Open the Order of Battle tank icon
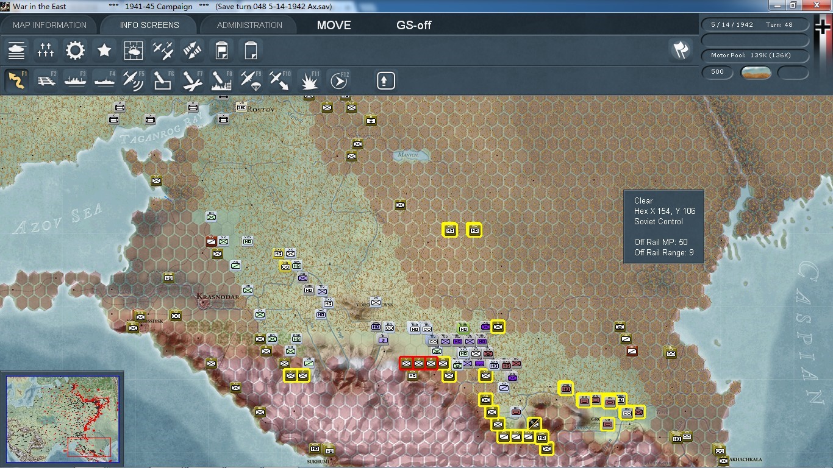 16,50
